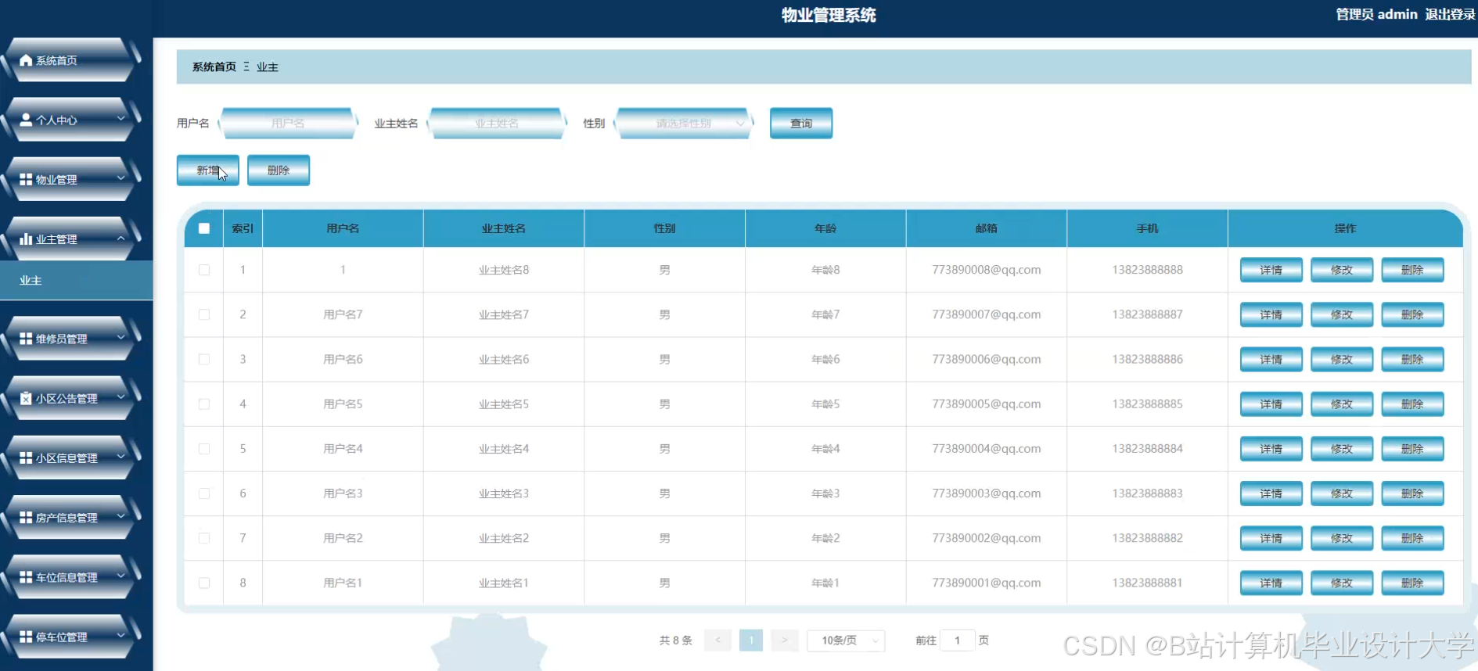Open the 10条/页 page size dropdown

846,640
